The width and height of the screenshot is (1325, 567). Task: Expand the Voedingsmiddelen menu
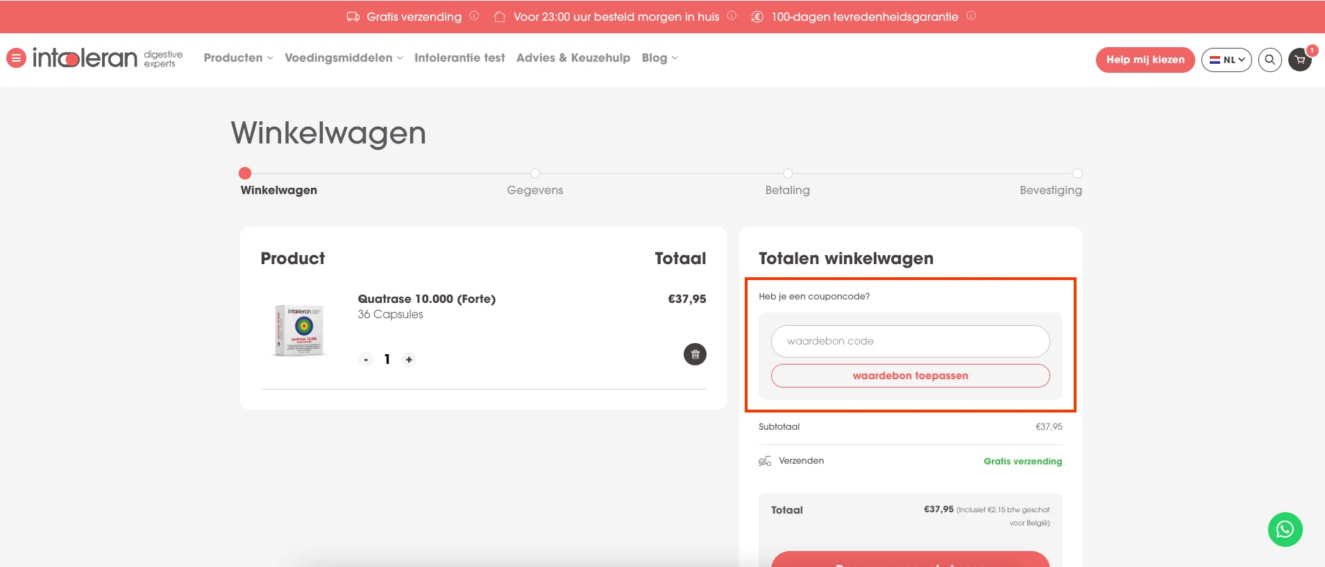coord(344,58)
